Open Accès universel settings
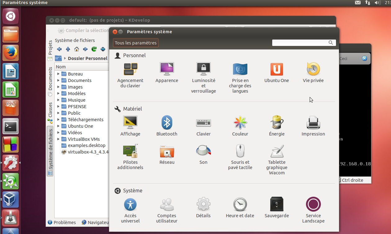This screenshot has height=234, width=391. pos(130,204)
